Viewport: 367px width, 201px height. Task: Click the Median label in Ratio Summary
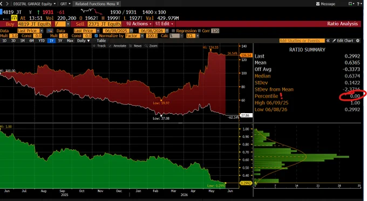[x=263, y=76]
